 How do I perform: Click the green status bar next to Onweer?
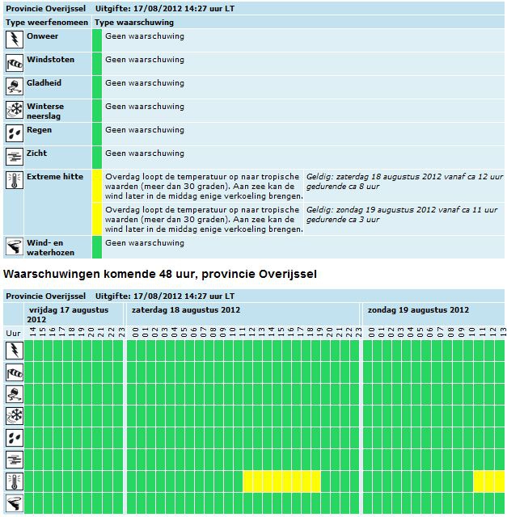[97, 40]
